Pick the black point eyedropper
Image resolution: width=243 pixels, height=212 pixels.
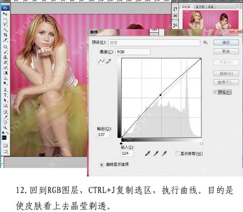click(149, 153)
